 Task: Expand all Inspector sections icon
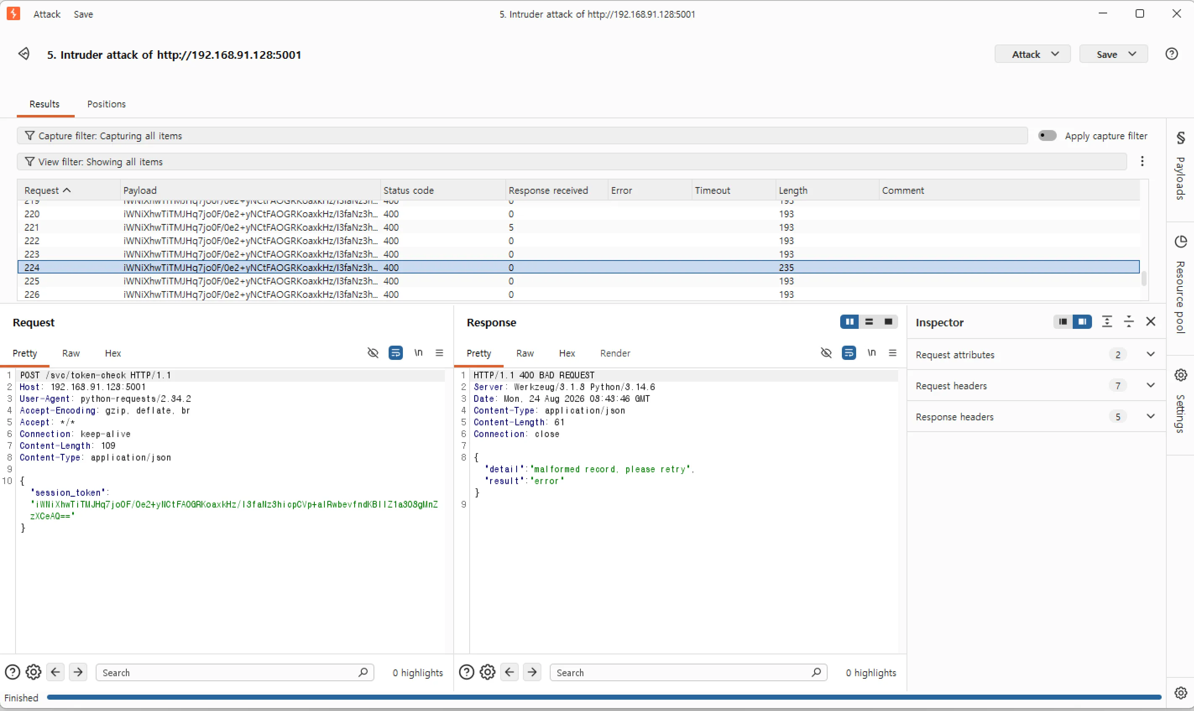click(x=1107, y=322)
